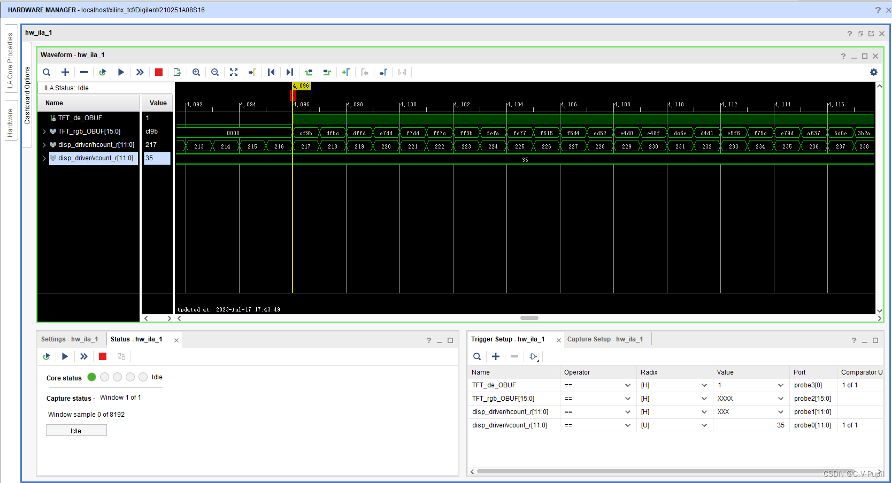This screenshot has height=483, width=892.
Task: Open help for the Waveform panel
Action: 843,56
